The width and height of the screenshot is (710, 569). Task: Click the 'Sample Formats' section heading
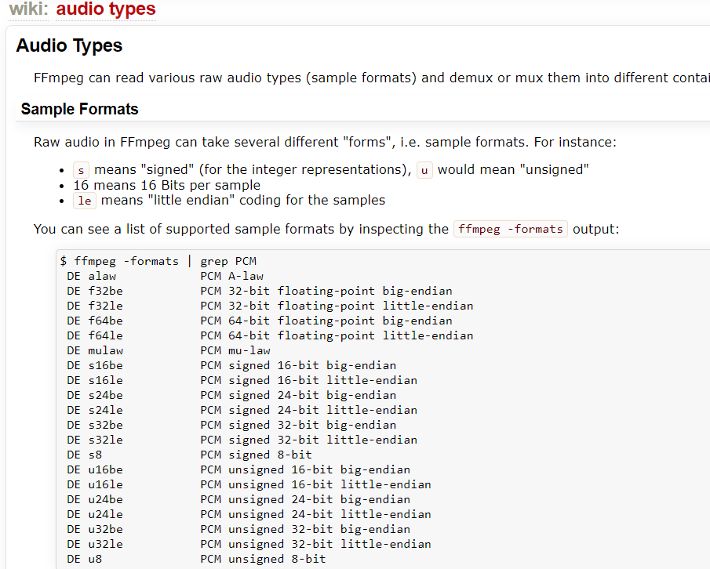(x=80, y=109)
